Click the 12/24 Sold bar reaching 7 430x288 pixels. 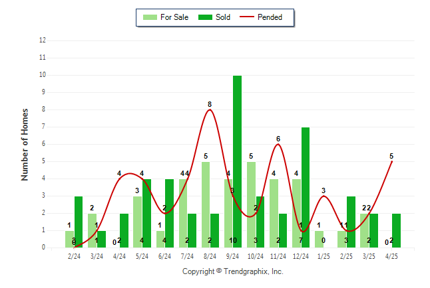[x=306, y=187]
